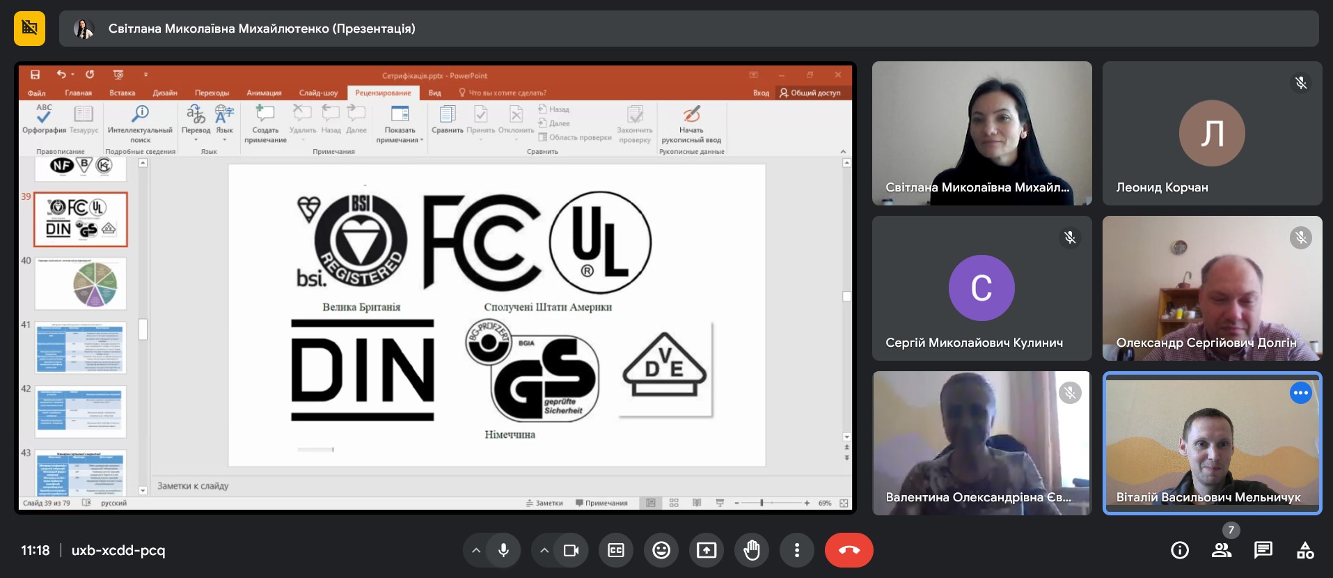
Task: Click the 69% zoom level
Action: point(825,503)
